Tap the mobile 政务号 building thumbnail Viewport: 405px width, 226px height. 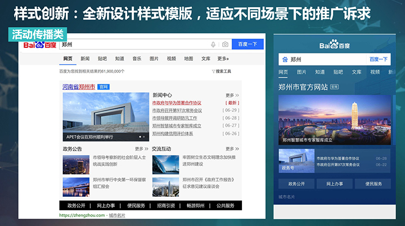[296, 161]
